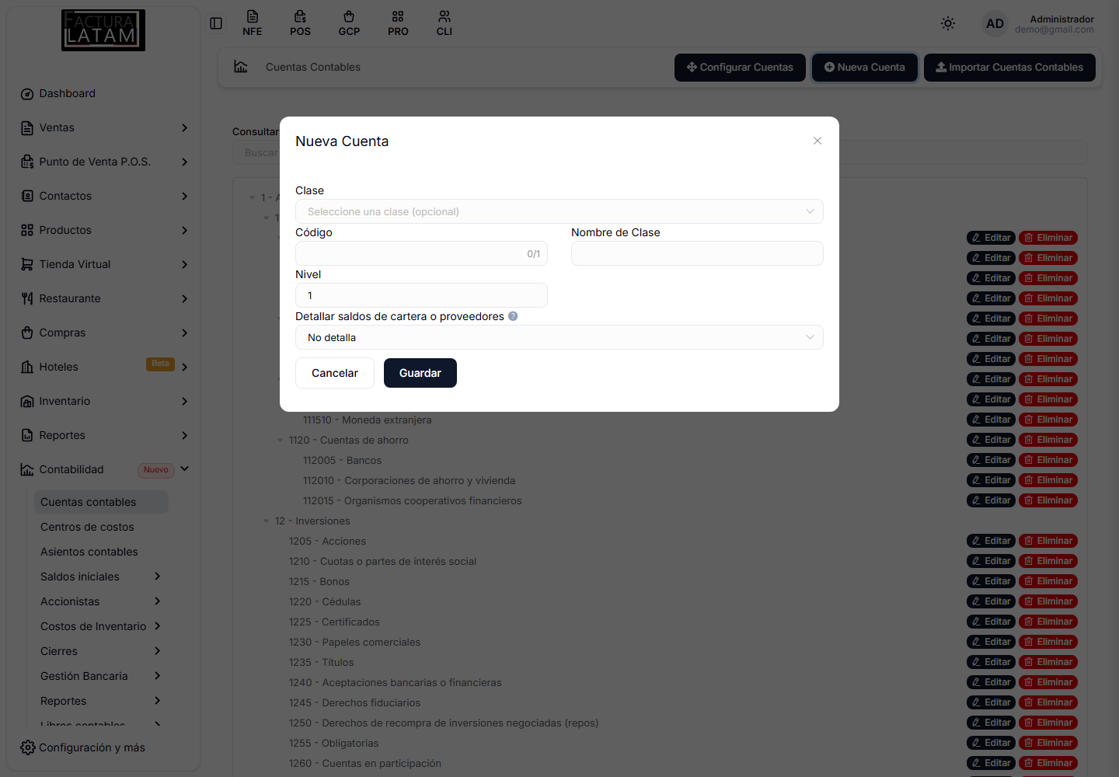Image resolution: width=1119 pixels, height=777 pixels.
Task: Expand the Restaurante menu
Action: point(103,298)
